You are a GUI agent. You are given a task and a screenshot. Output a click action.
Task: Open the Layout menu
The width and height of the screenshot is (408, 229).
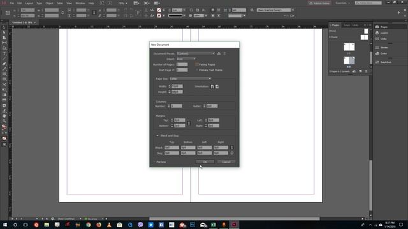tap(29, 3)
